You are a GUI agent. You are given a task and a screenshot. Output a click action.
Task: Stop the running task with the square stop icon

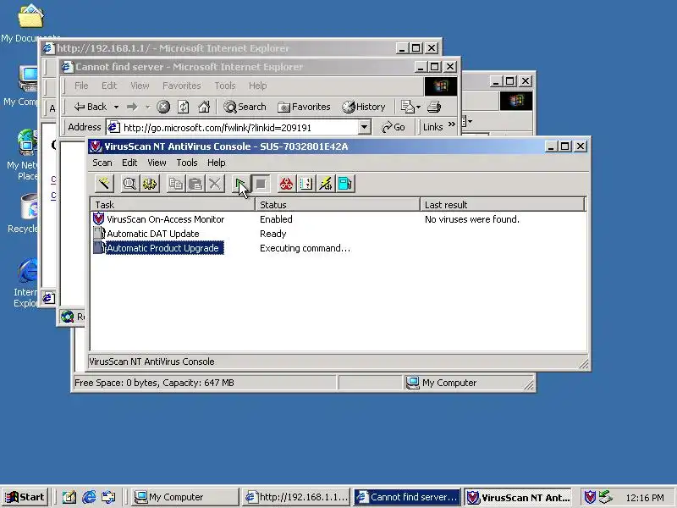tap(261, 184)
